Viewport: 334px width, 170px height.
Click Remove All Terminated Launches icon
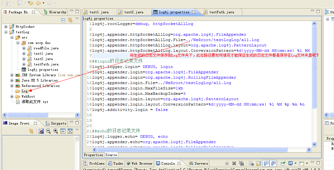pos(242,163)
